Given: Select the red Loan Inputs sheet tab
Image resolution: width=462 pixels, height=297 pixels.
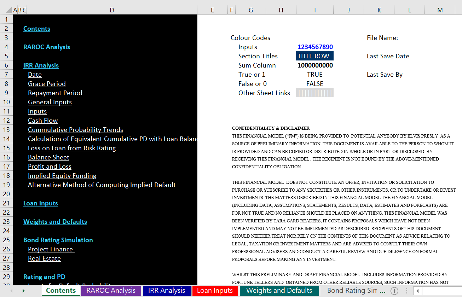Looking at the screenshot, I should pos(215,291).
